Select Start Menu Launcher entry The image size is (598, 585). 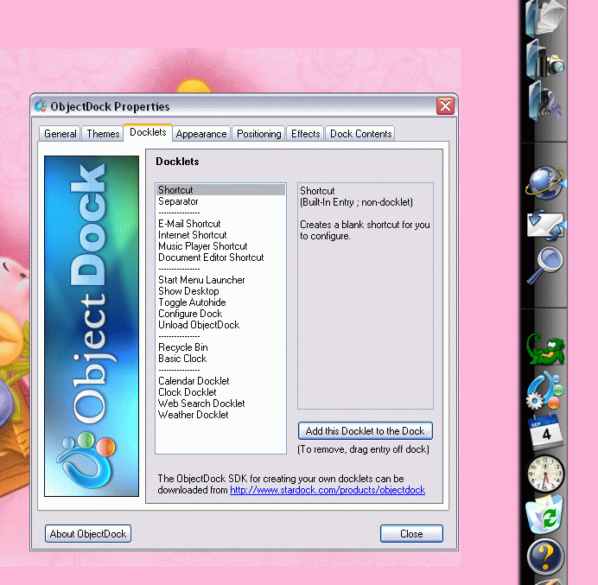pos(220,280)
